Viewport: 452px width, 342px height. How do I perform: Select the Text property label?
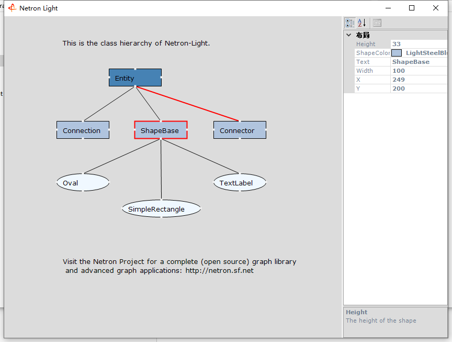pyautogui.click(x=363, y=62)
